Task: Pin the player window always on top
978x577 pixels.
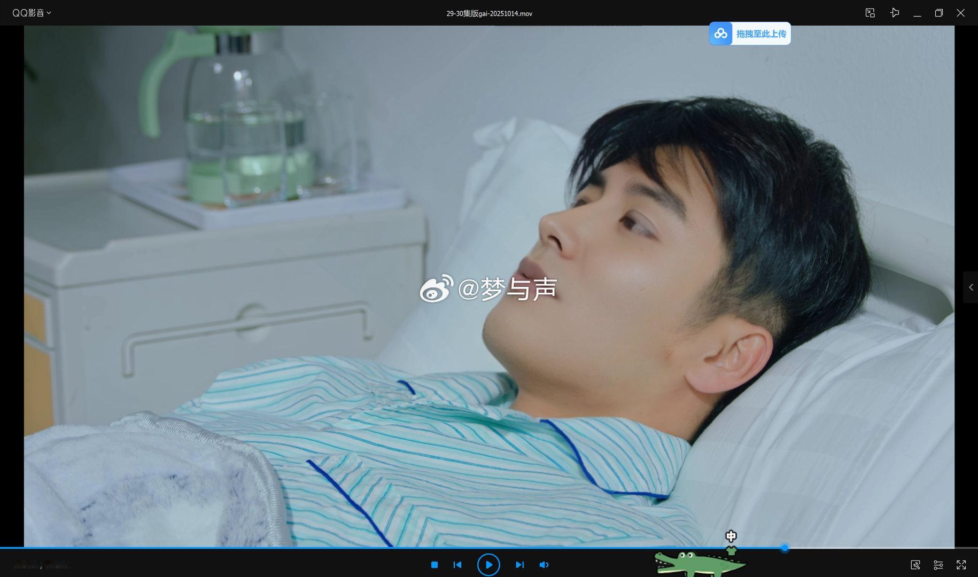Action: pos(894,12)
